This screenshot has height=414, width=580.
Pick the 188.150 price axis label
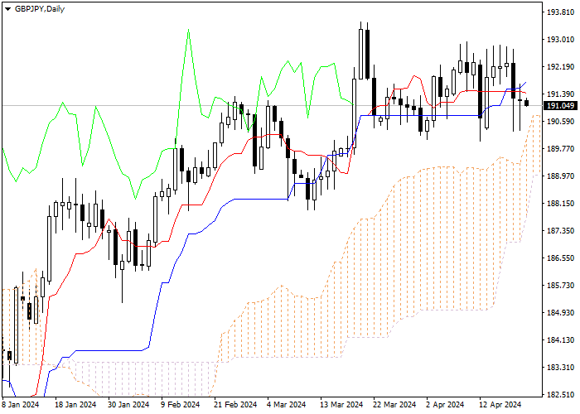pos(560,204)
